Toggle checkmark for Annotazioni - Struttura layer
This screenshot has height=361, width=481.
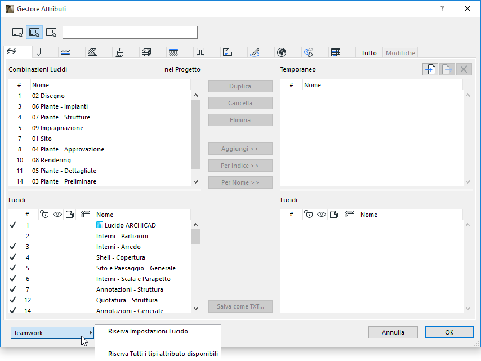coord(12,289)
